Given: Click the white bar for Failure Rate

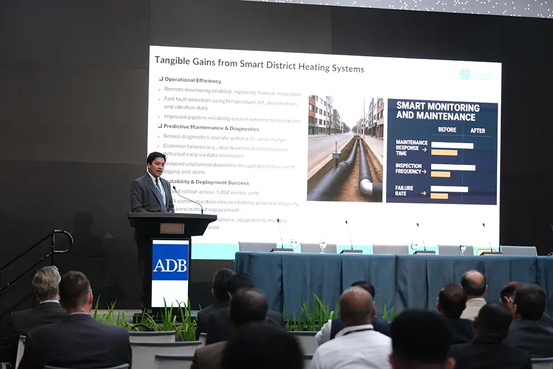Looking at the screenshot, I should click(x=449, y=189).
